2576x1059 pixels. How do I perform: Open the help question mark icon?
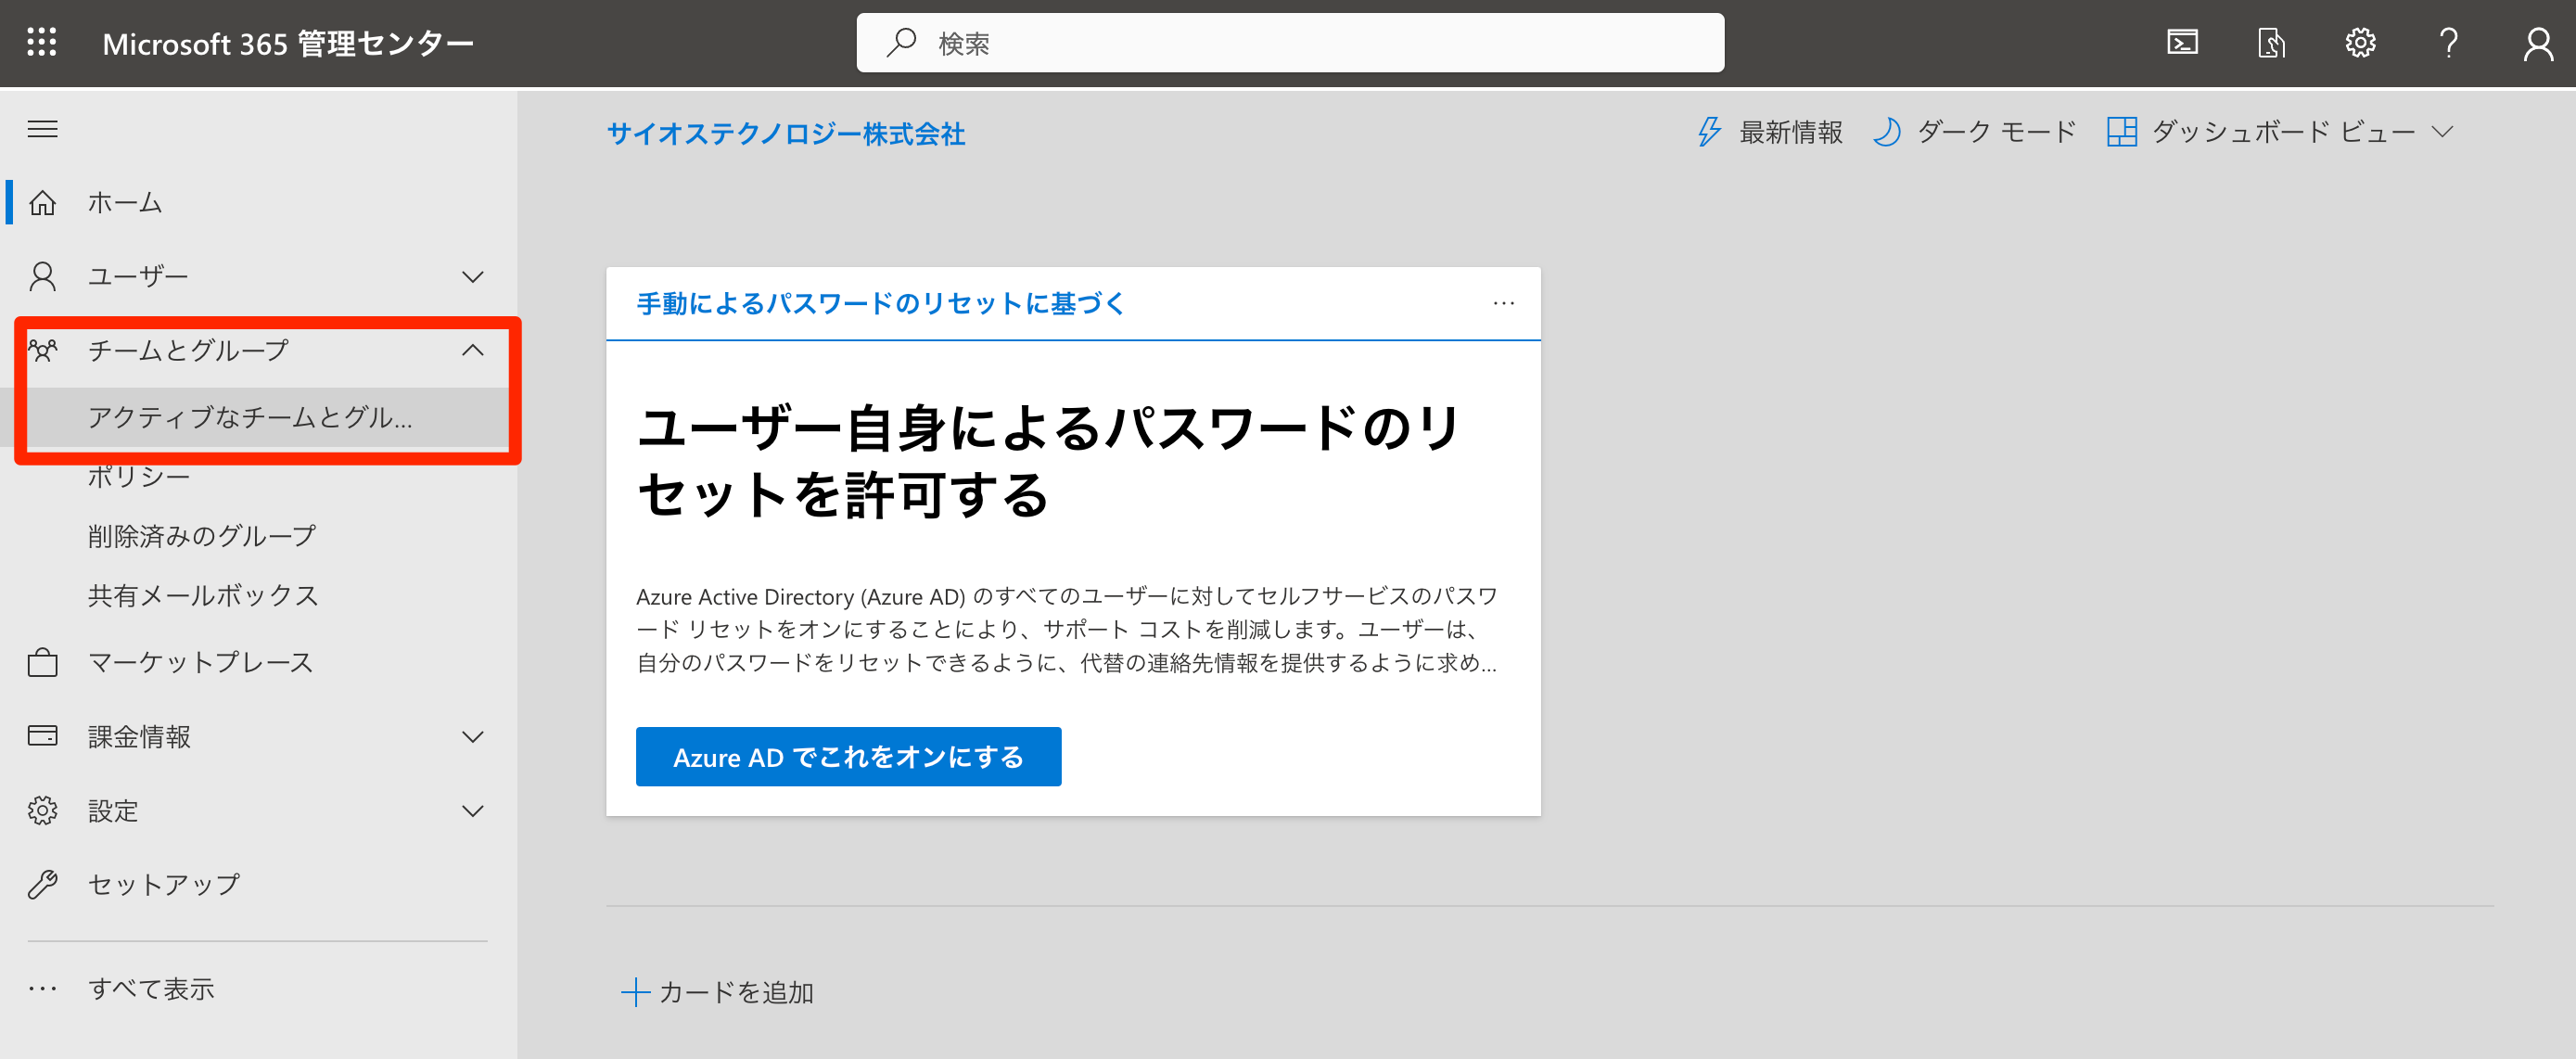coord(2448,42)
